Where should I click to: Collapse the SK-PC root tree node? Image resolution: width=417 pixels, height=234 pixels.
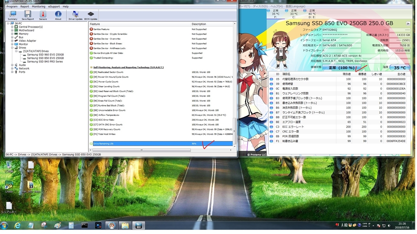point(8,24)
